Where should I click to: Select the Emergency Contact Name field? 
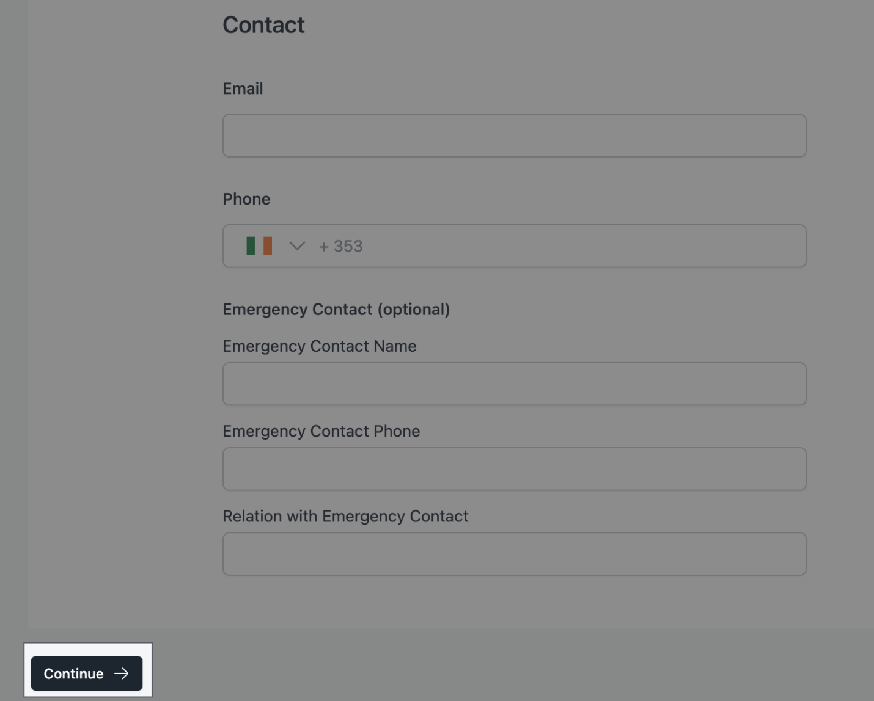514,384
